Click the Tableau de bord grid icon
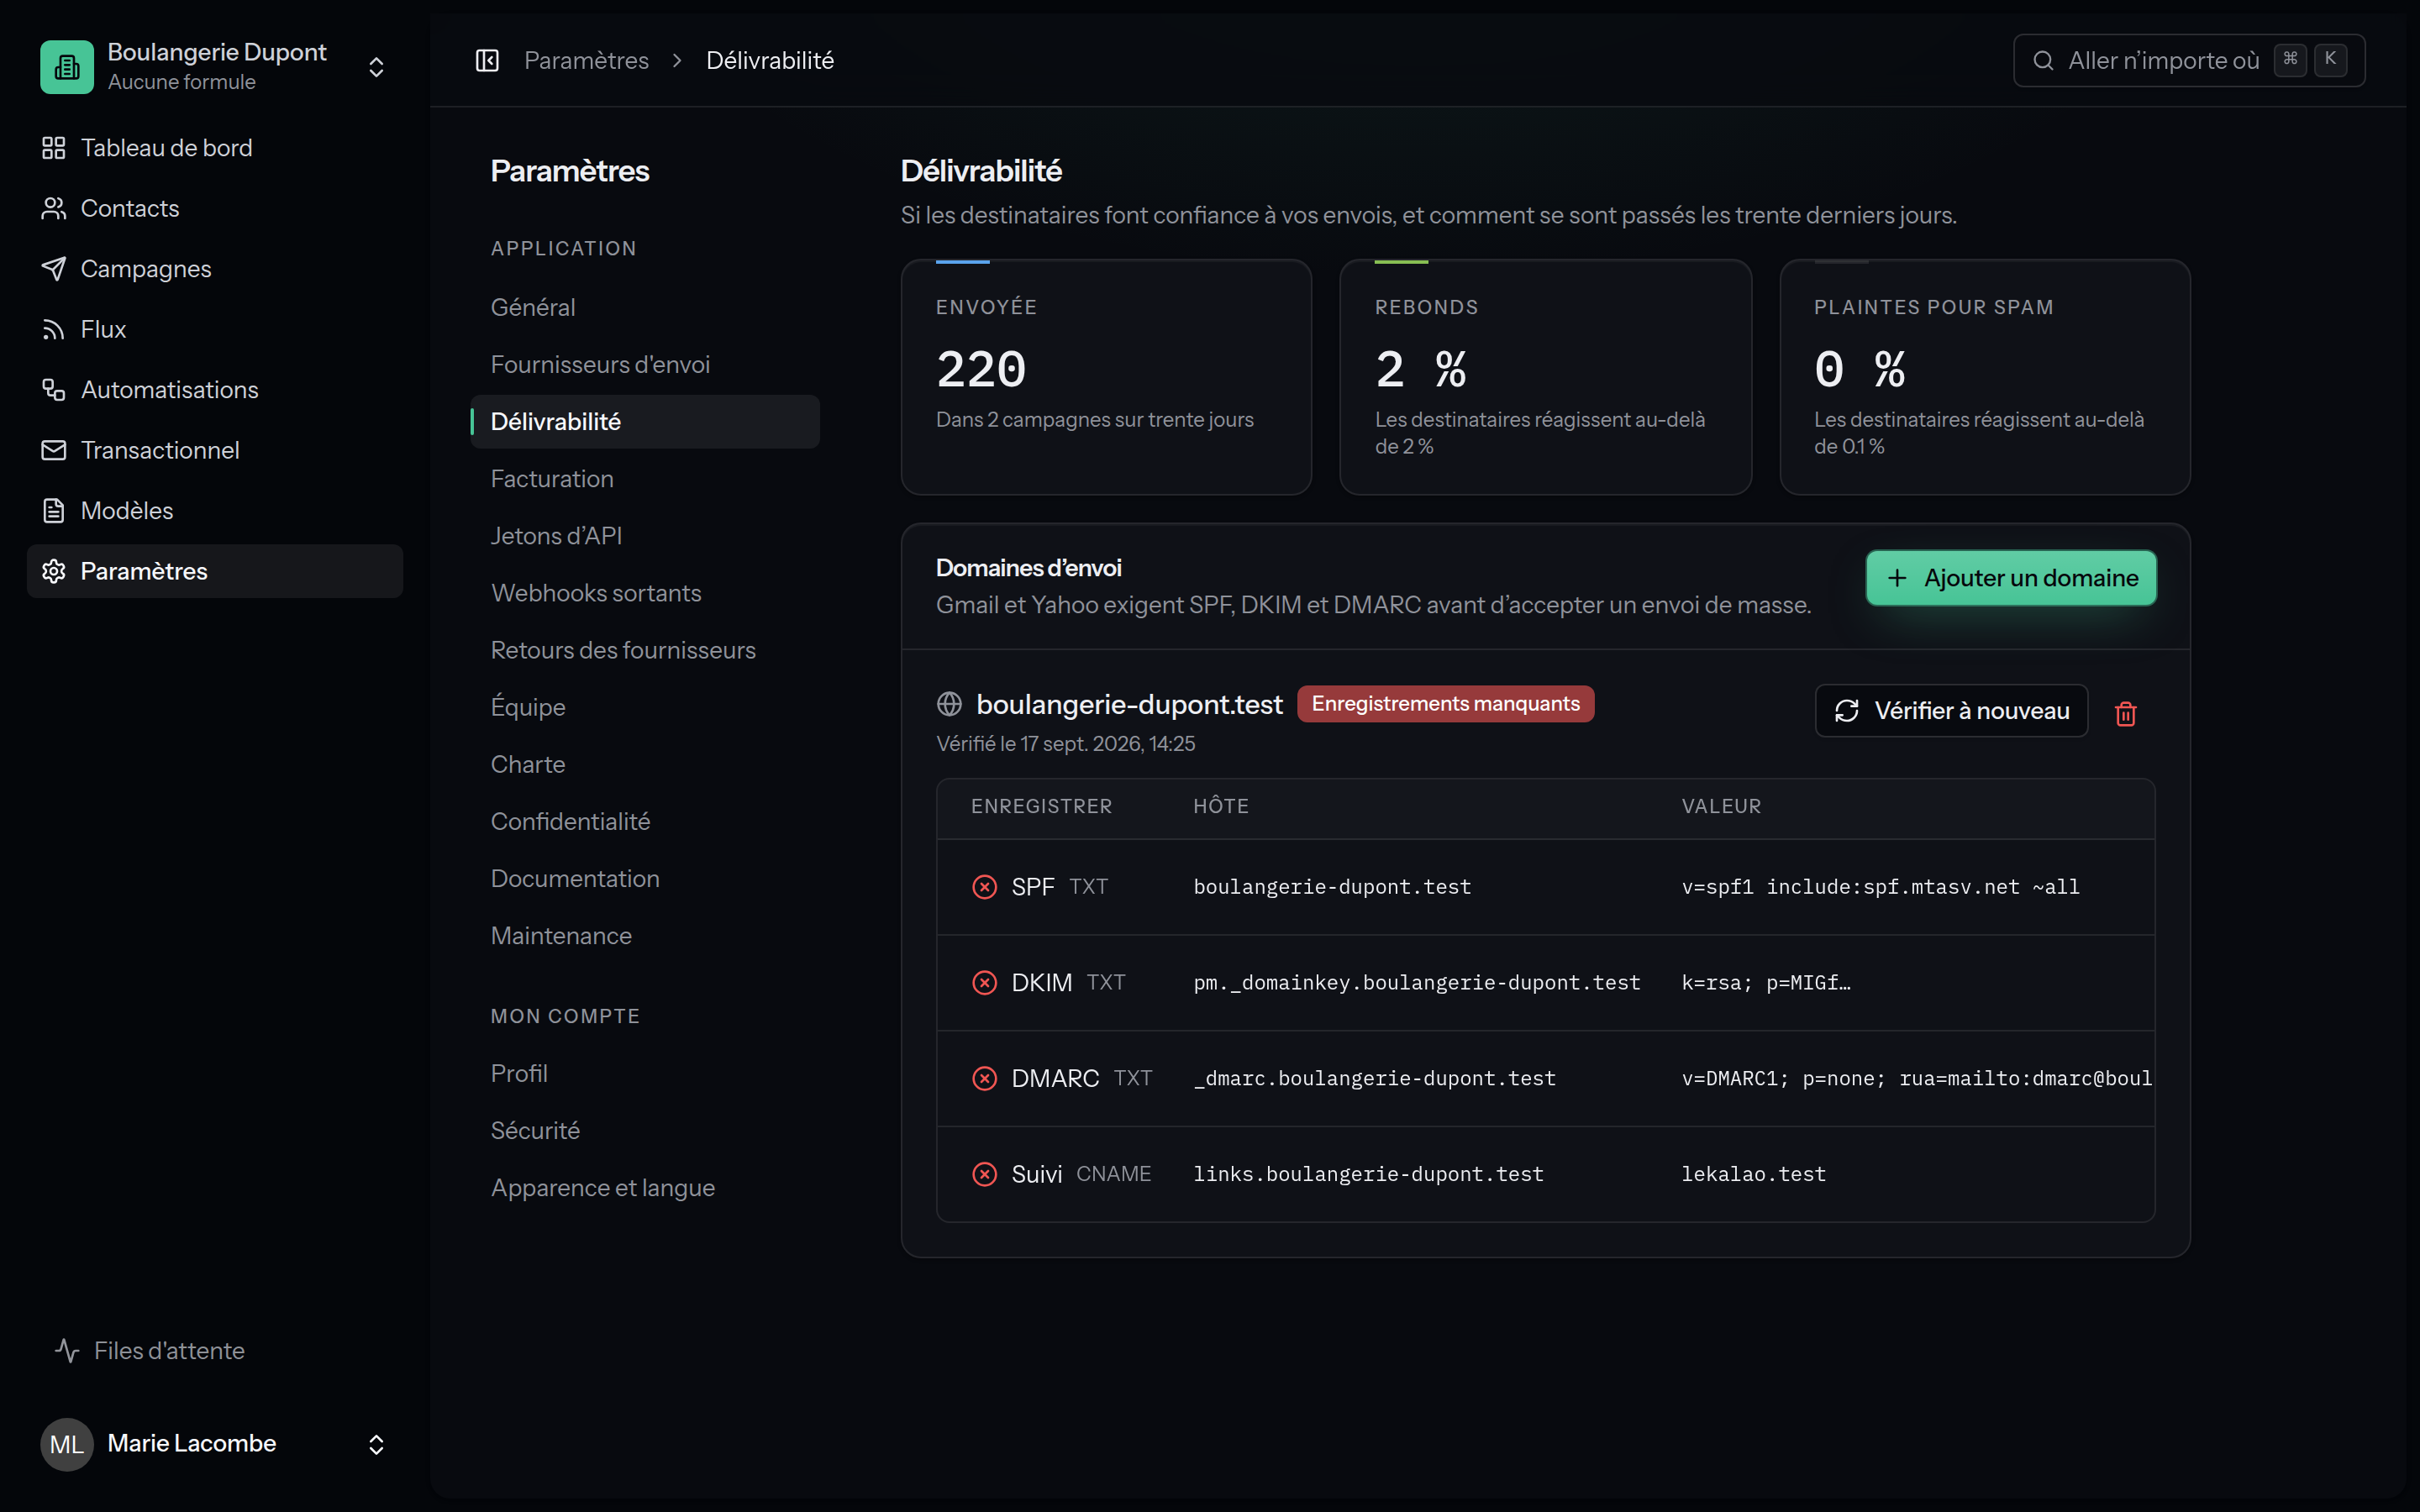This screenshot has width=2420, height=1512. [x=54, y=148]
